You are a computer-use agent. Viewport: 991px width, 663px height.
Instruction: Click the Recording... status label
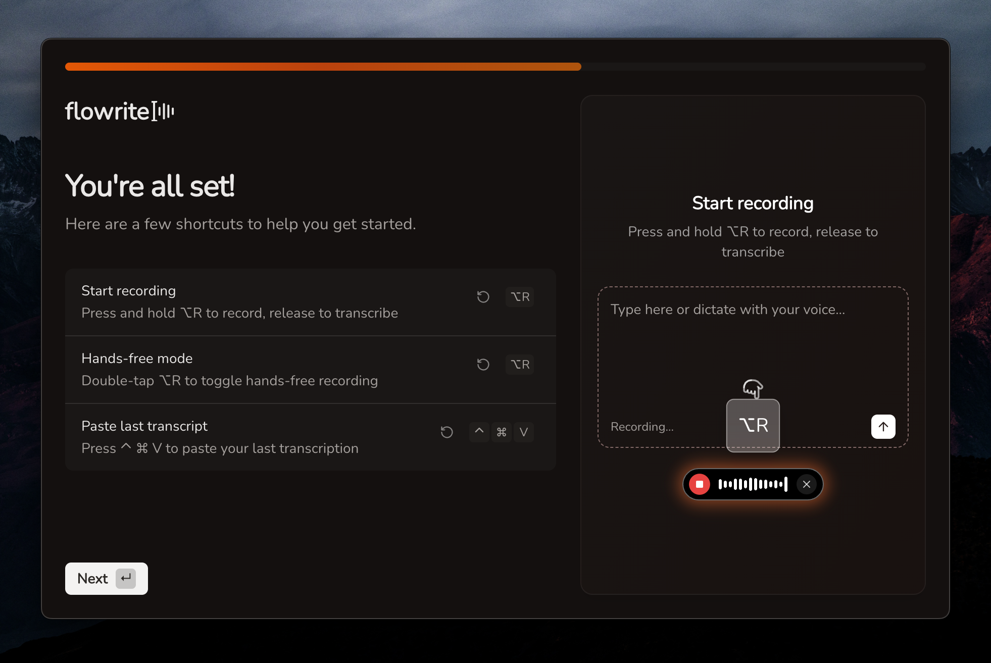642,427
